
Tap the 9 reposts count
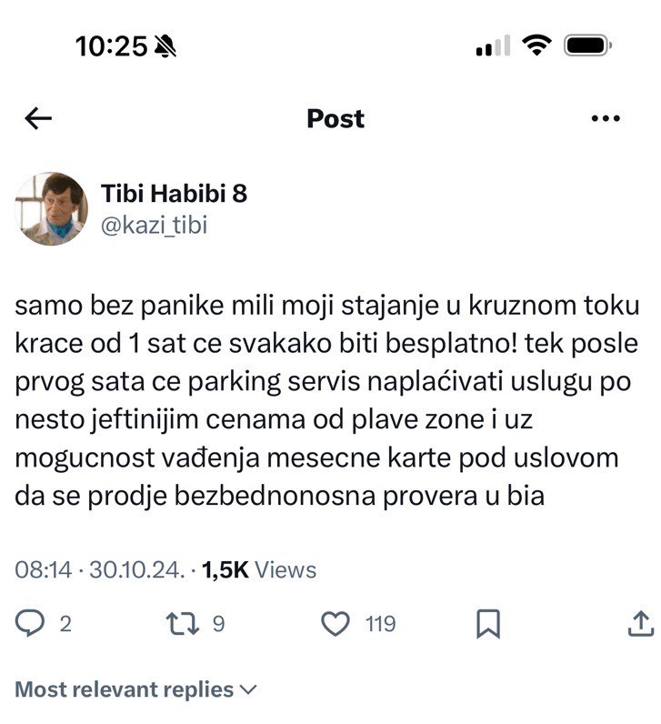point(218,624)
